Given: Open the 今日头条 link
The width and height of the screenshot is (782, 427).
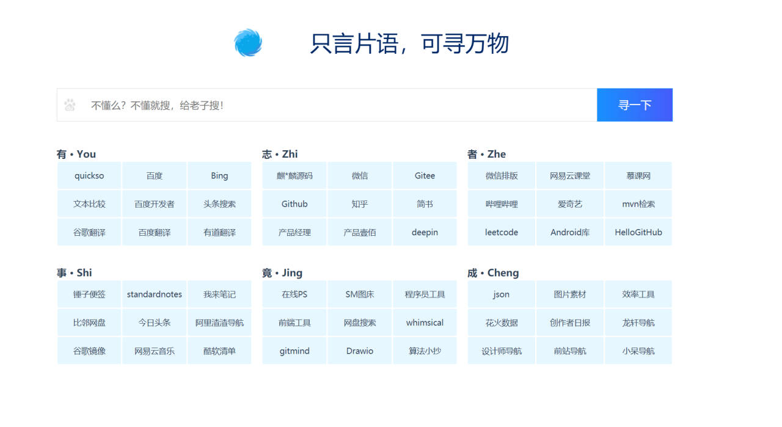Looking at the screenshot, I should coord(155,323).
